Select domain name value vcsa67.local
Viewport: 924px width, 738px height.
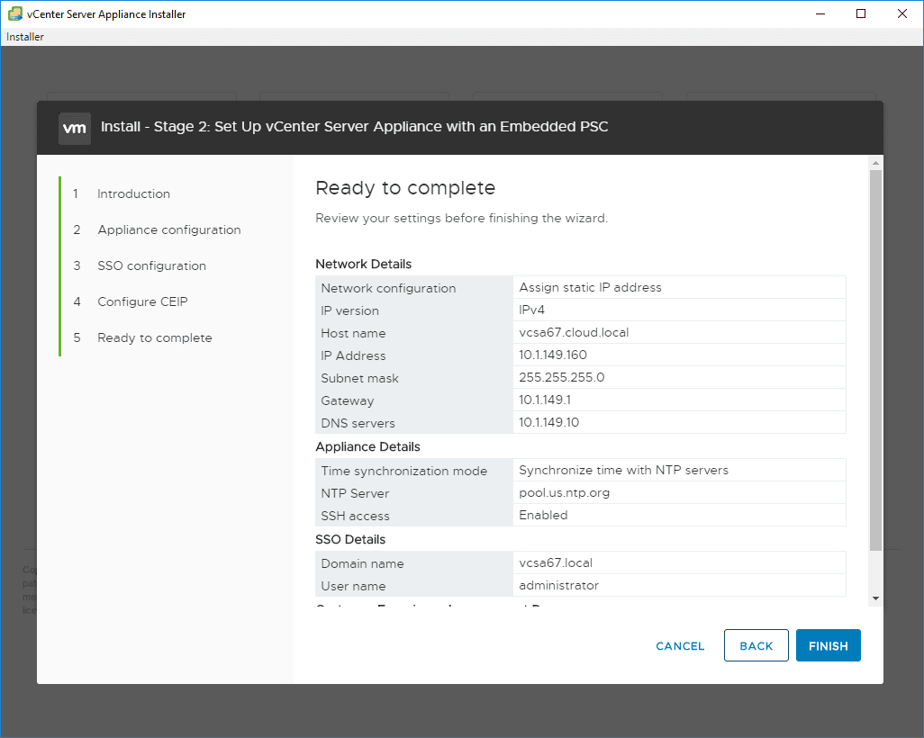click(556, 562)
